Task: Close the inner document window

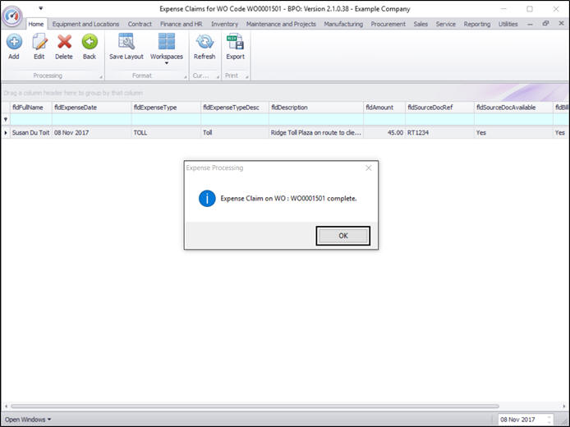Action: tap(561, 24)
